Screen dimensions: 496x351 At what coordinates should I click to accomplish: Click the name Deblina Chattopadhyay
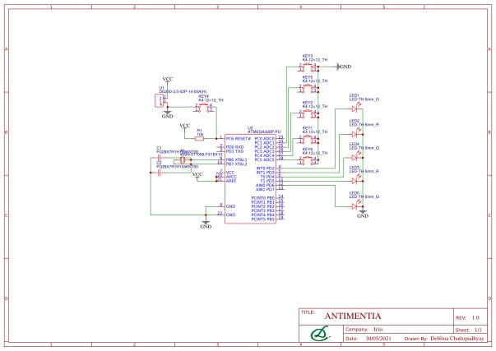[x=457, y=339]
